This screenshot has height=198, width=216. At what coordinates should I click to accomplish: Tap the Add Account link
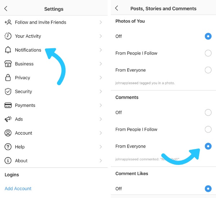click(18, 189)
